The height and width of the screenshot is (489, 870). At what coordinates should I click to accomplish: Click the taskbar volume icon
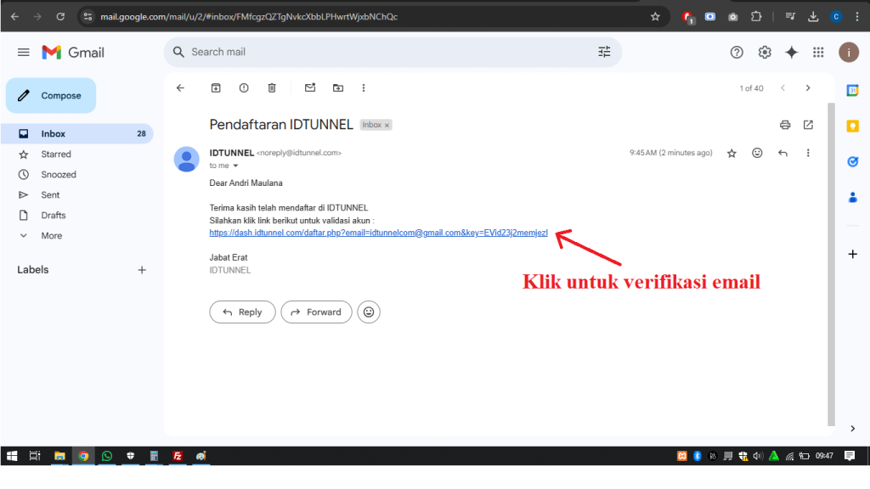point(758,456)
